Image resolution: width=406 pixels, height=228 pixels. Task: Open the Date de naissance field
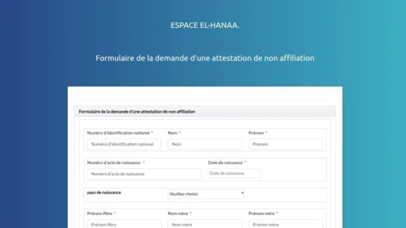point(234,174)
